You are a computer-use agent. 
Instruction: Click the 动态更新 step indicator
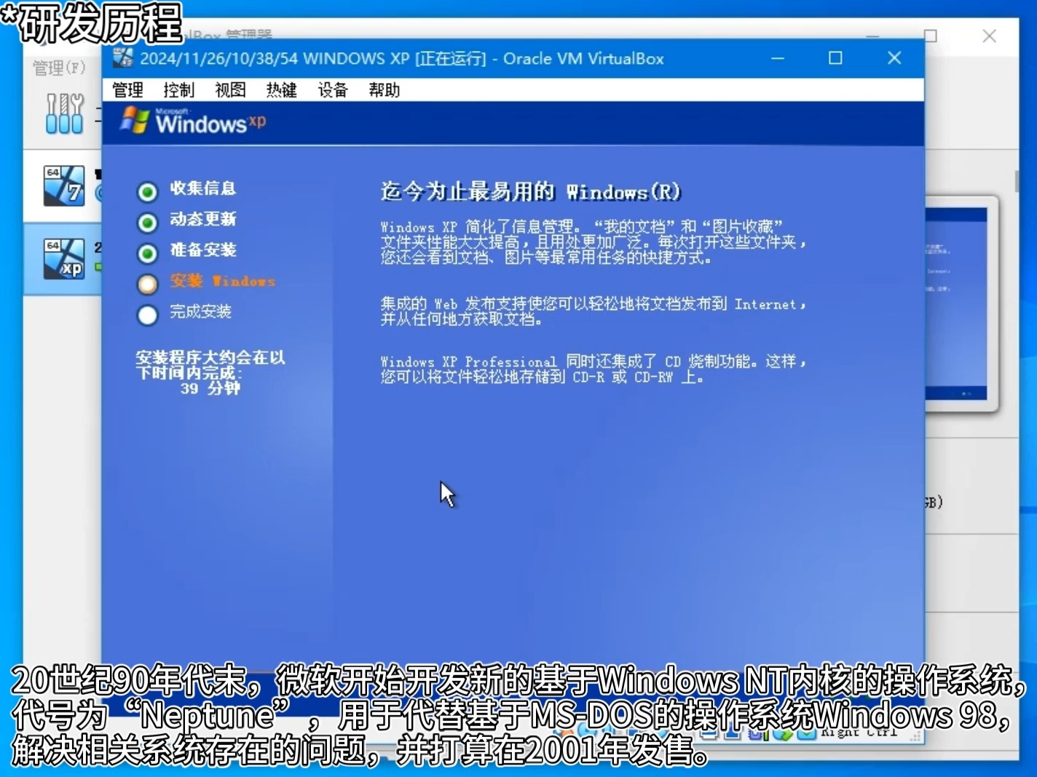(x=148, y=222)
